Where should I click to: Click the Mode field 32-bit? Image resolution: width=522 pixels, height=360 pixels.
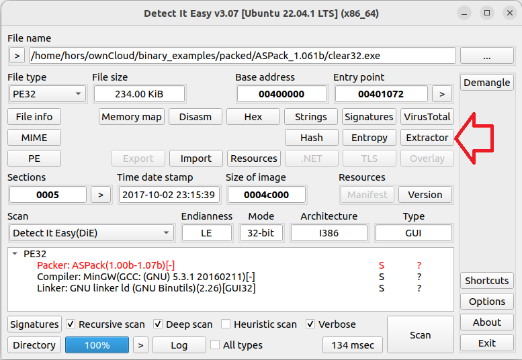(x=261, y=233)
